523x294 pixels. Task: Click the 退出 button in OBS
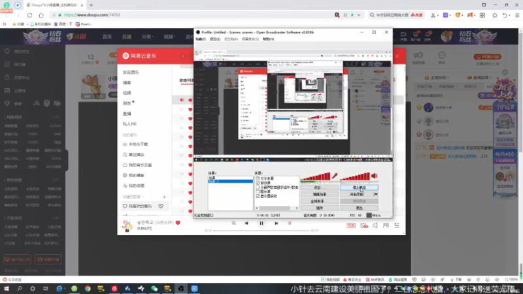click(359, 208)
